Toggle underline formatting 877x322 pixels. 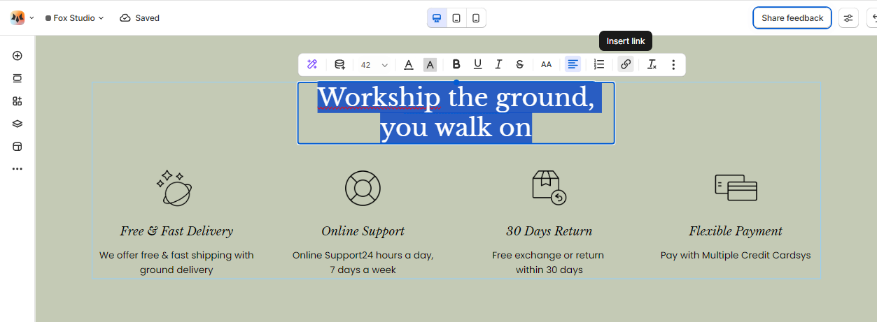(477, 64)
